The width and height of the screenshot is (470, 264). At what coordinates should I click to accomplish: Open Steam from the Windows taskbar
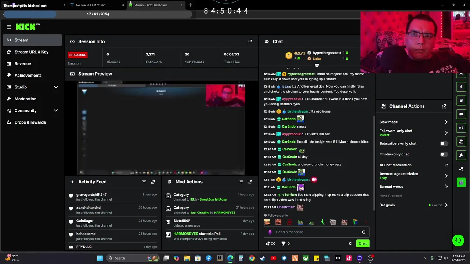pyautogui.click(x=262, y=258)
